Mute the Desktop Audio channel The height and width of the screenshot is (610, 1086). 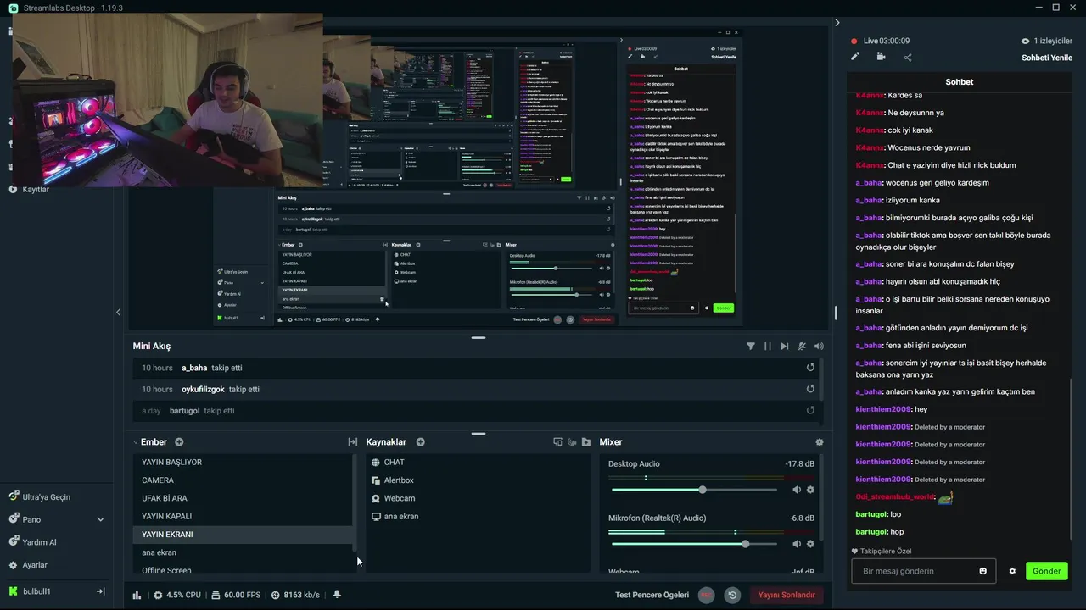pos(796,490)
